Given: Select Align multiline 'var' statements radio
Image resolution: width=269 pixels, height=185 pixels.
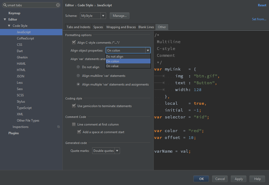Looking at the screenshot, I should pyautogui.click(x=78, y=76).
